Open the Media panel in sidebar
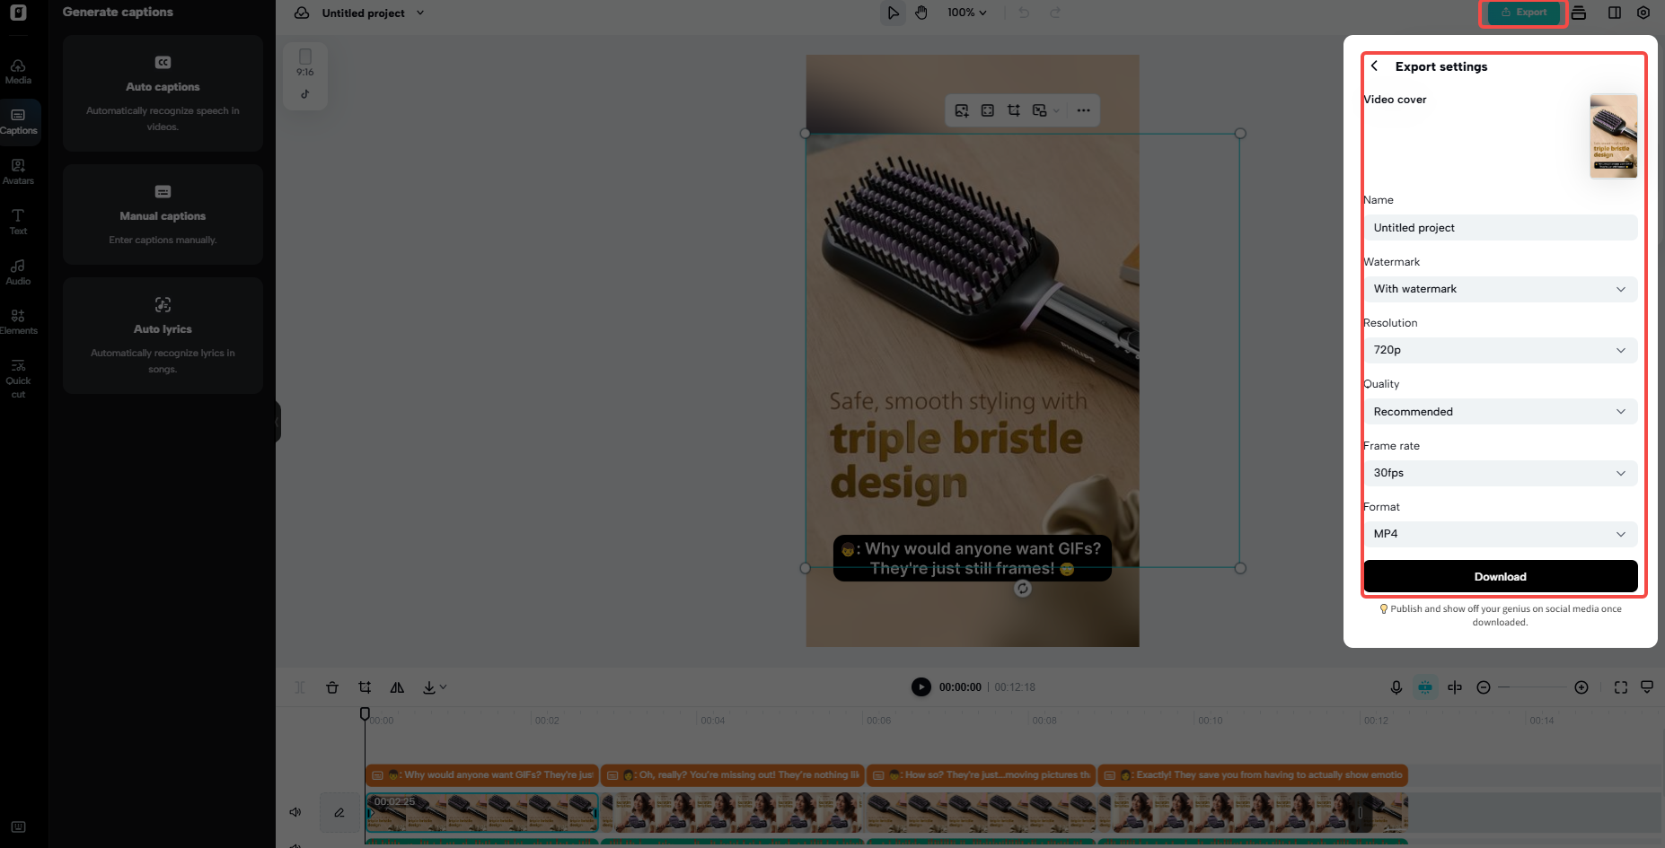Viewport: 1665px width, 848px height. pos(18,72)
